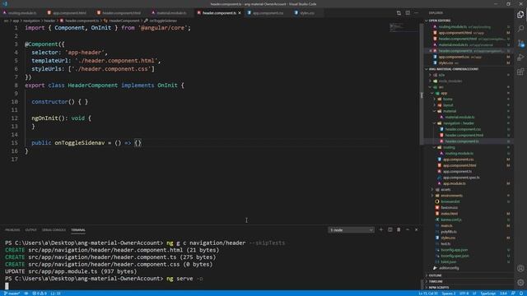The width and height of the screenshot is (527, 296).
Task: Click the master branch status item
Action: [12, 294]
